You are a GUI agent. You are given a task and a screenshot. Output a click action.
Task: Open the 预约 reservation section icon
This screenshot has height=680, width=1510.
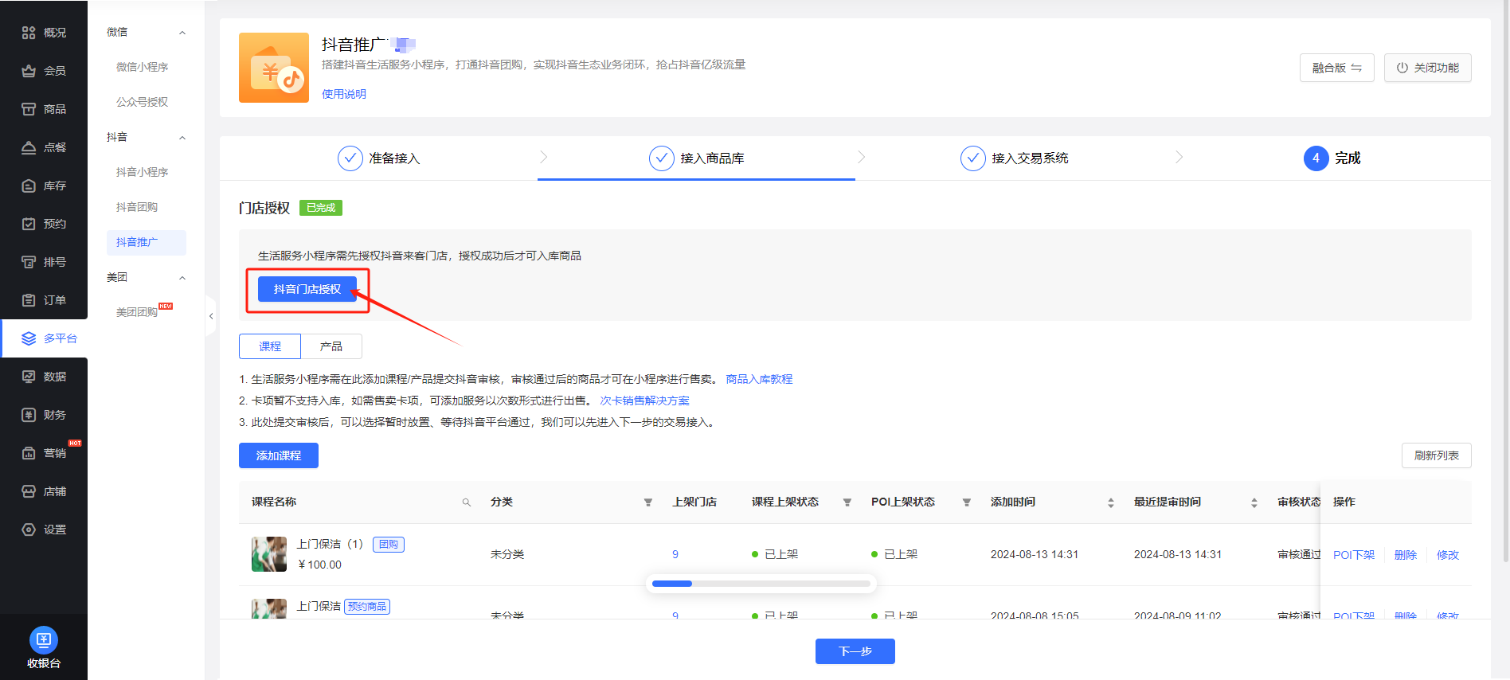(x=29, y=224)
